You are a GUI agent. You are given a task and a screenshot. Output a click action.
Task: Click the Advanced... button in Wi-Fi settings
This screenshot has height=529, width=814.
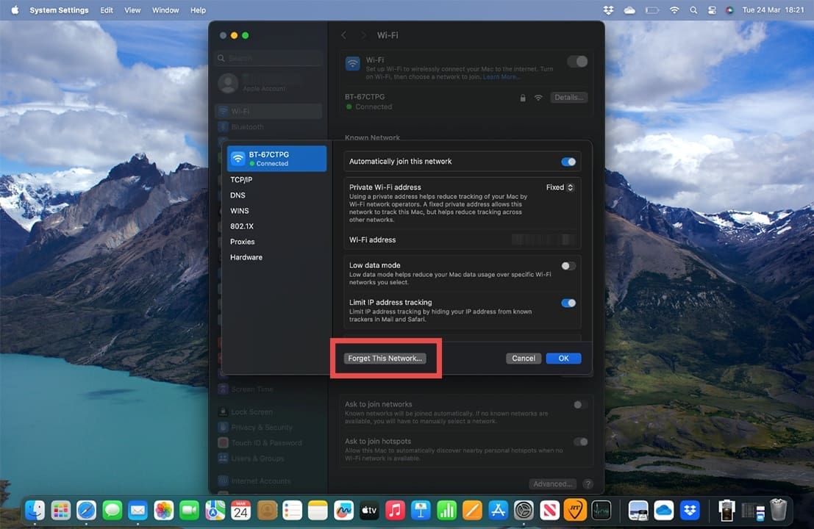click(552, 484)
